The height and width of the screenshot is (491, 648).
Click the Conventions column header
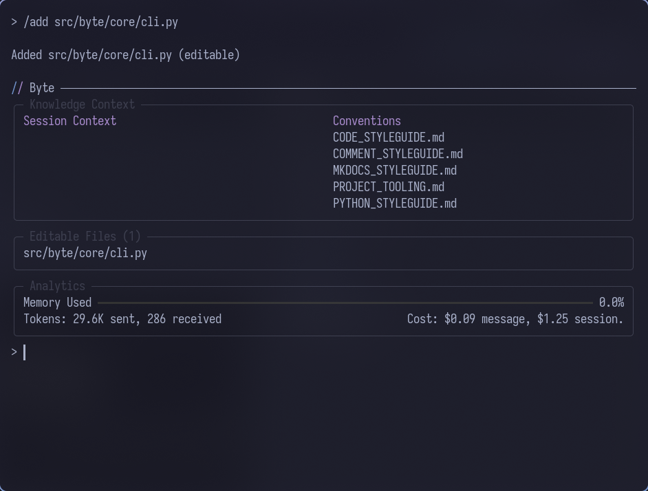tap(367, 121)
